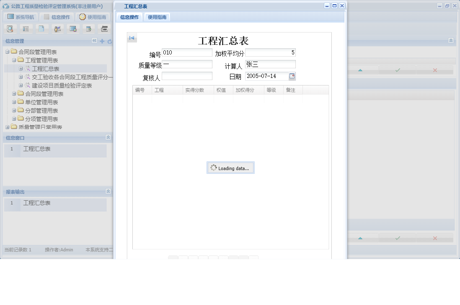This screenshot has width=460, height=305.
Task: Select the preview/search tool in the toolbar
Action: coord(10,28)
